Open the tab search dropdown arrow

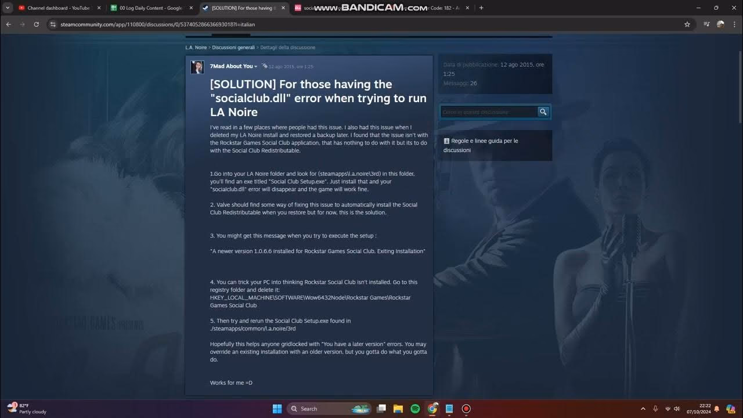pyautogui.click(x=8, y=8)
